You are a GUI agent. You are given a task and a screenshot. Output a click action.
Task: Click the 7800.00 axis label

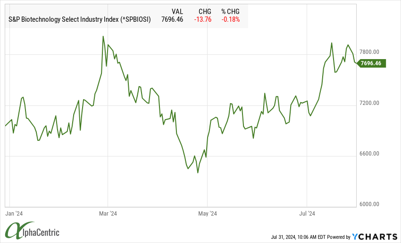click(x=369, y=52)
